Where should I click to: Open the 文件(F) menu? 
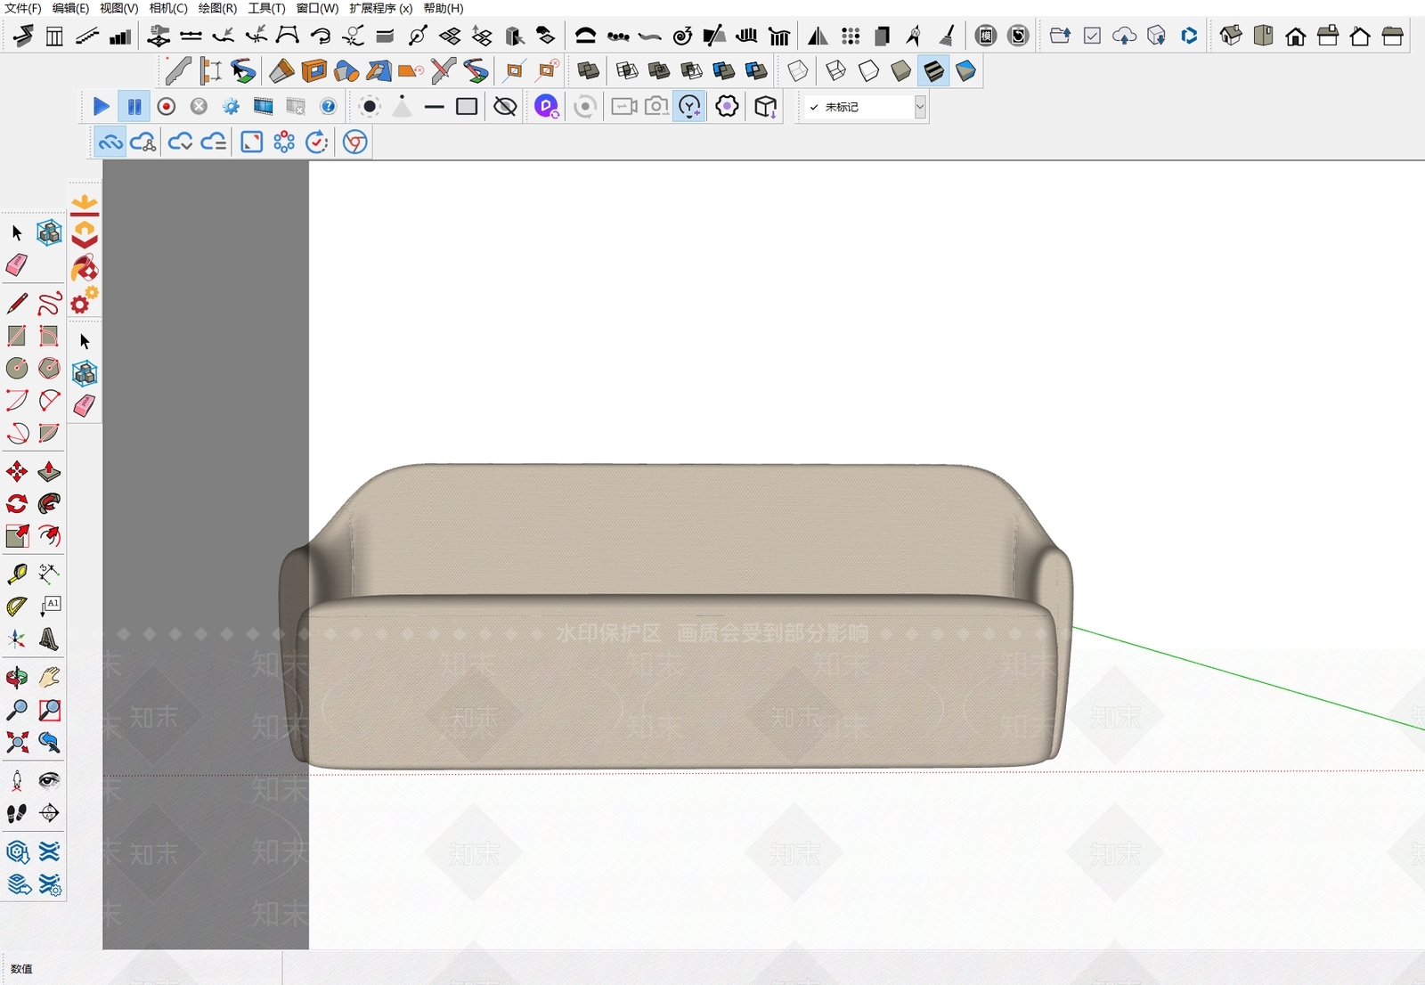point(22,8)
